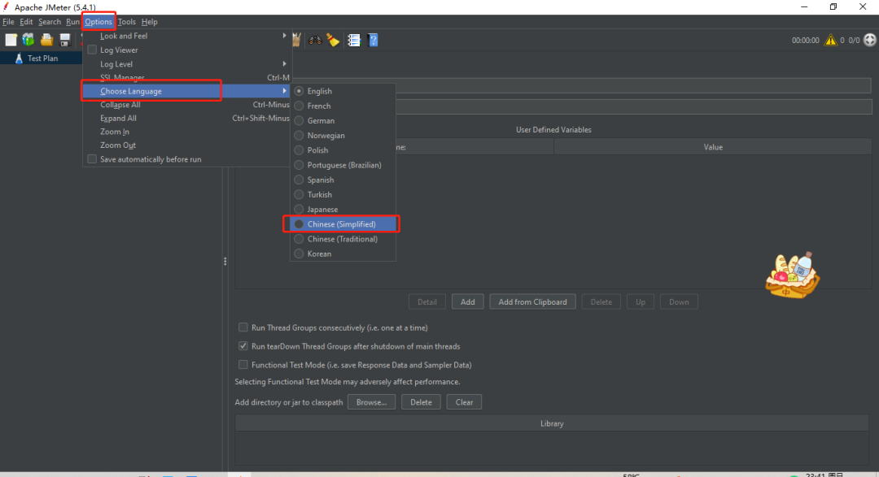Select German language radio option
The image size is (879, 477).
[x=343, y=120]
